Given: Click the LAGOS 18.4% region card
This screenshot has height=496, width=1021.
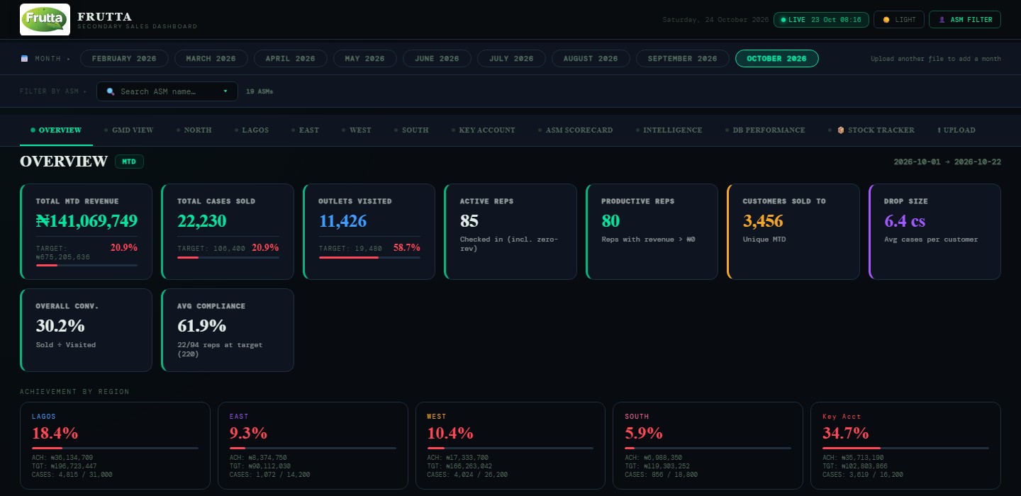Looking at the screenshot, I should [x=115, y=446].
